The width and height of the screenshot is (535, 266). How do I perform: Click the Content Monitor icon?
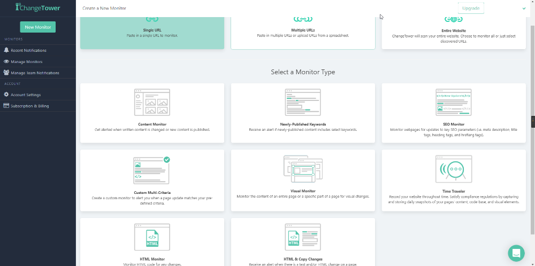click(x=152, y=103)
